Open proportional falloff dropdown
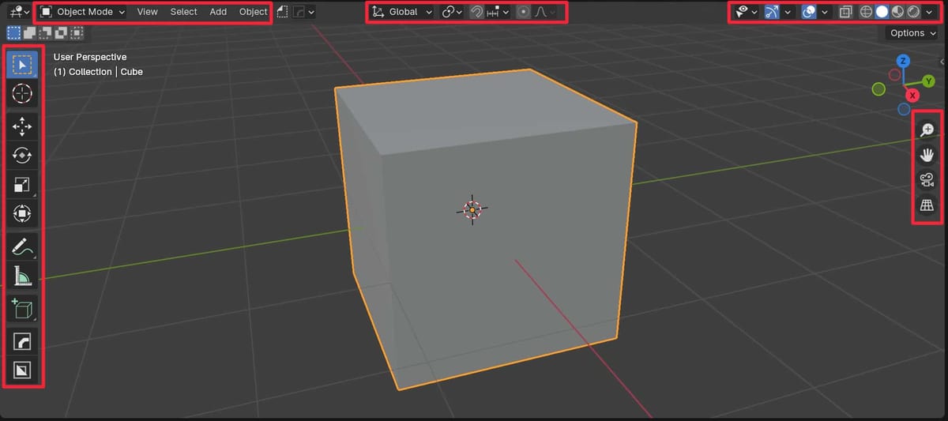Screen dimensions: 948x421 click(545, 12)
